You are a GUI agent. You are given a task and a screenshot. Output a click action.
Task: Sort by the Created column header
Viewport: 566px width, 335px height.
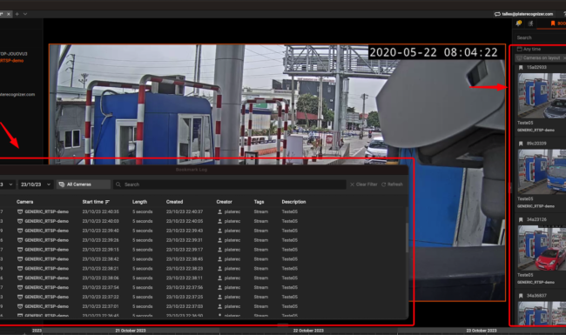tap(175, 202)
